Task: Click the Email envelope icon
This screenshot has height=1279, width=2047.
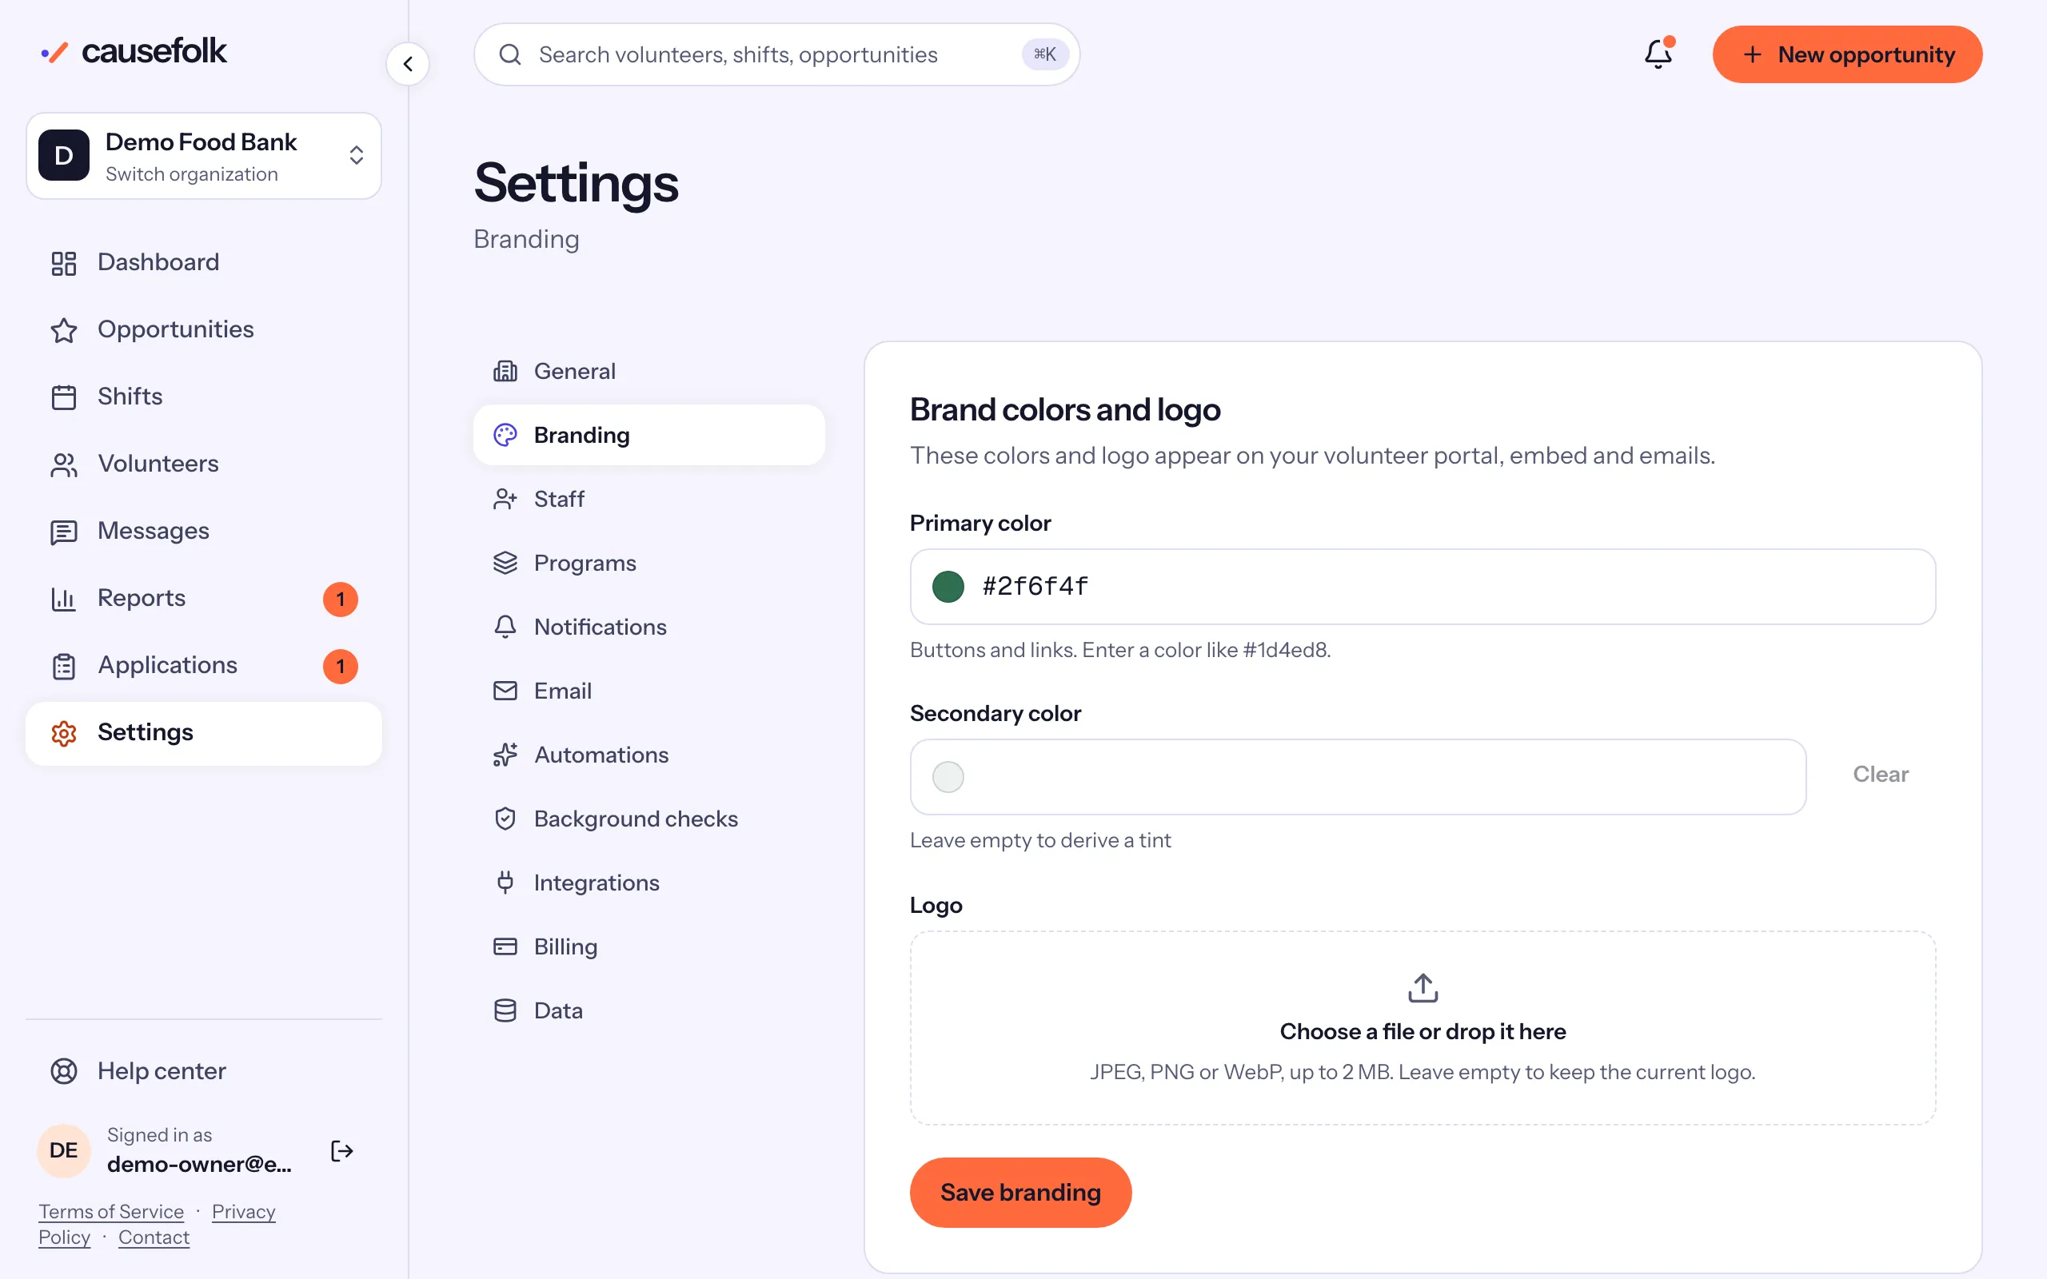Action: pyautogui.click(x=505, y=690)
